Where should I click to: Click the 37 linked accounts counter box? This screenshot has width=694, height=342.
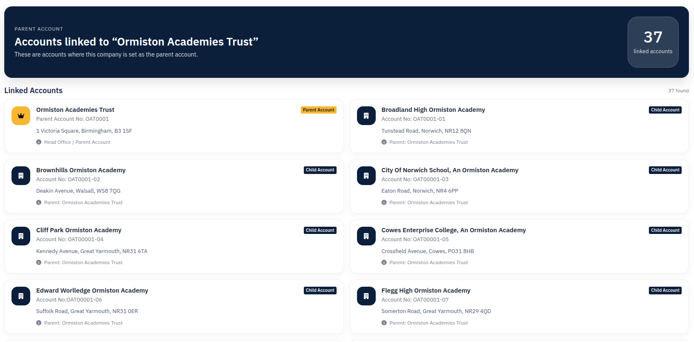[653, 42]
